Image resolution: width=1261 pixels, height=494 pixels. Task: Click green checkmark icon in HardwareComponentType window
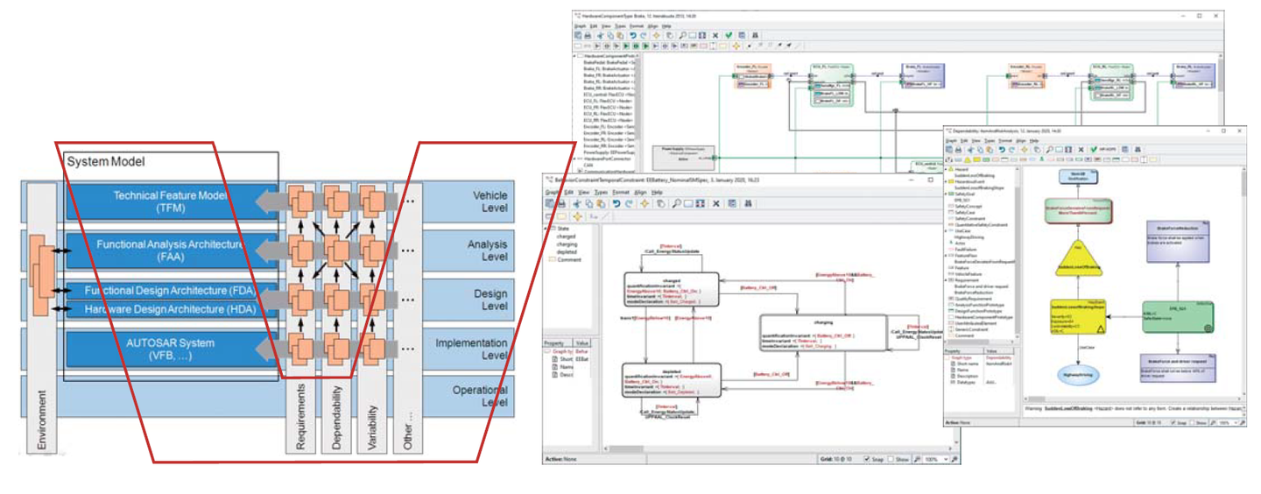click(729, 35)
